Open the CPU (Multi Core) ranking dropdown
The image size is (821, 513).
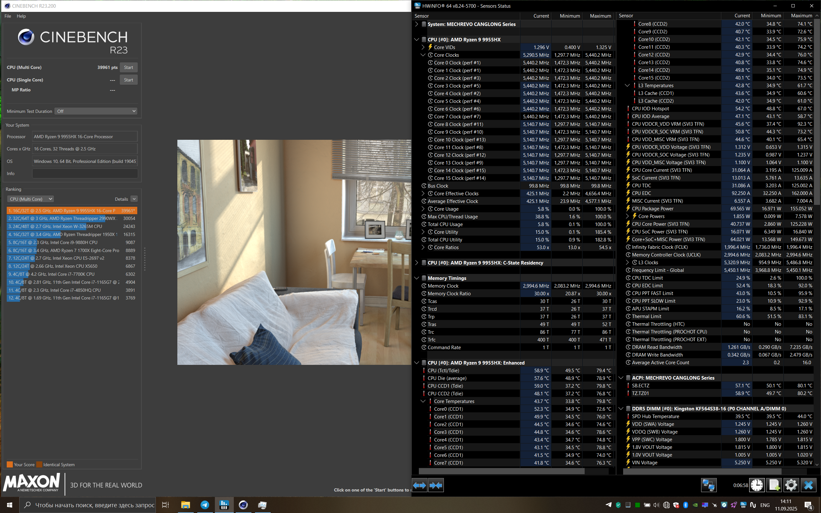point(30,199)
